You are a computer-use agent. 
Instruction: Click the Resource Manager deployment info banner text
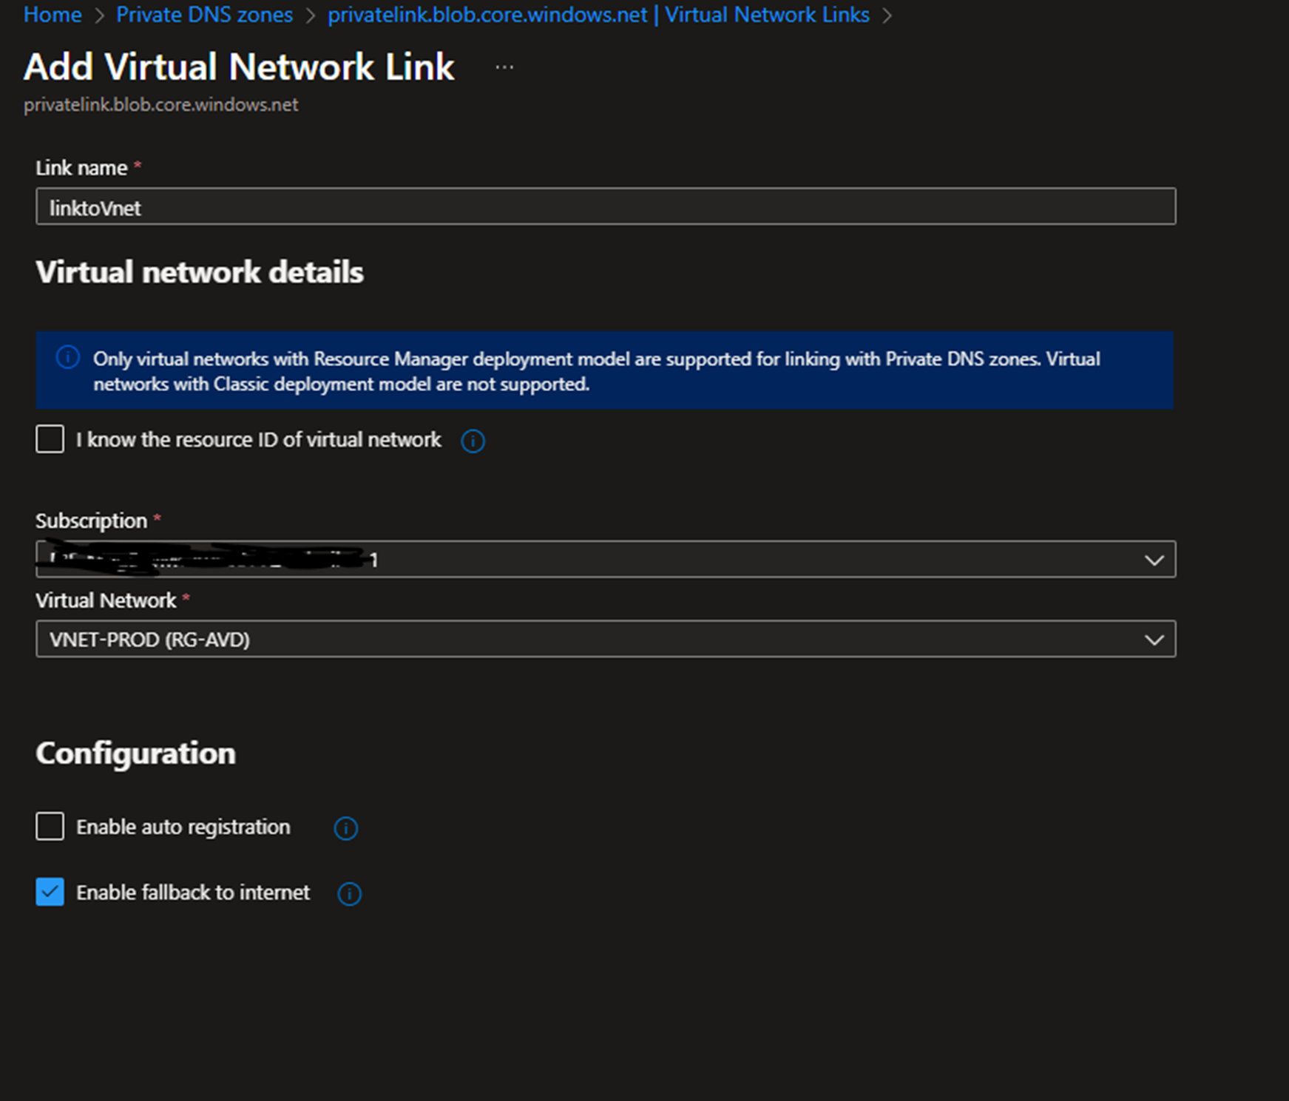(596, 371)
